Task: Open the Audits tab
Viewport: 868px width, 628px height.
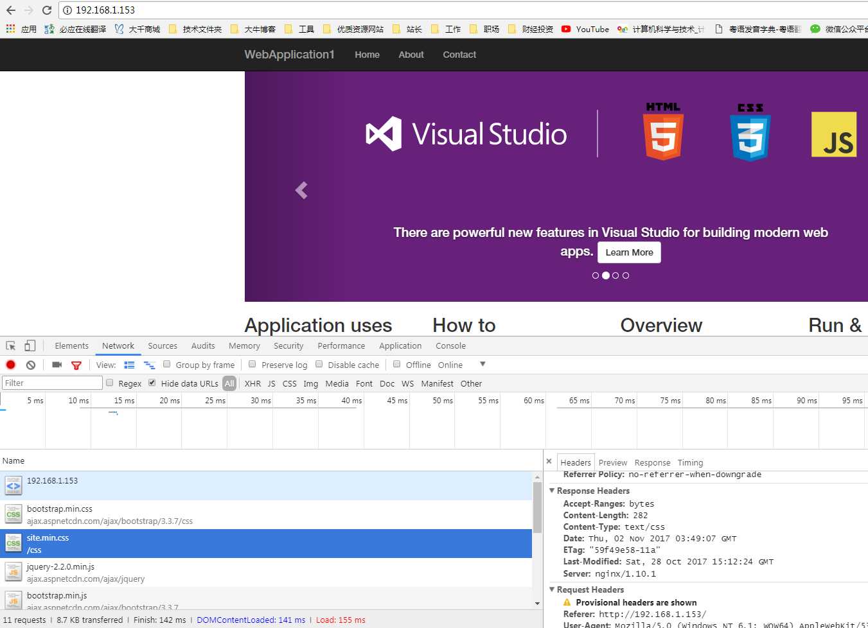Action: click(x=203, y=345)
